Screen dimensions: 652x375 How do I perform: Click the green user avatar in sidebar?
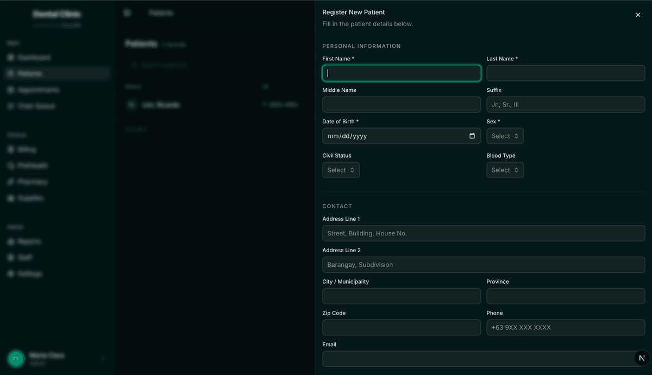(x=16, y=359)
